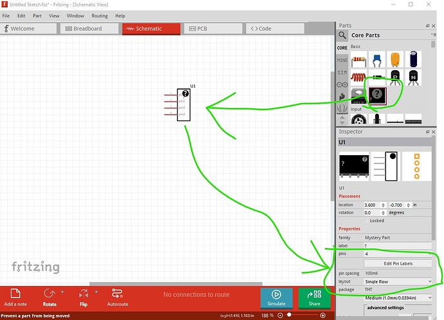The image size is (444, 320).
Task: Pick the NPN transistor part
Action: [413, 77]
